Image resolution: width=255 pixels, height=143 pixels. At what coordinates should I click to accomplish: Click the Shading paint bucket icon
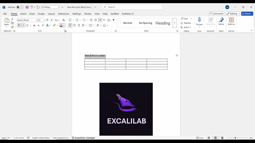pyautogui.click(x=98, y=25)
